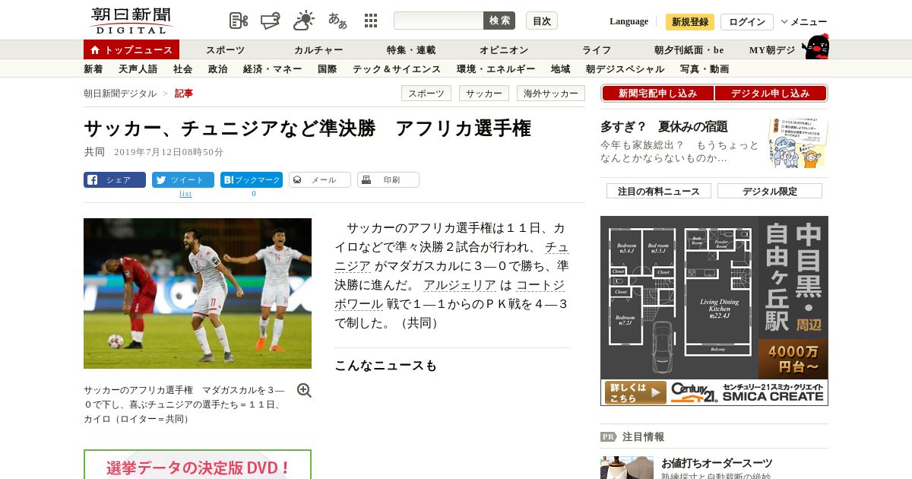Go to 国際 section
Image resolution: width=912 pixels, height=479 pixels.
(328, 69)
